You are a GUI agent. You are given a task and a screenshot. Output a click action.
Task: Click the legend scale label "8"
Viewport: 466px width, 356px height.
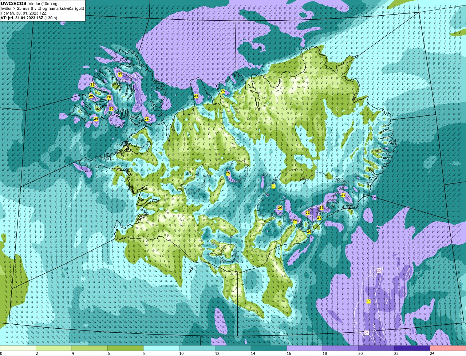(144, 353)
